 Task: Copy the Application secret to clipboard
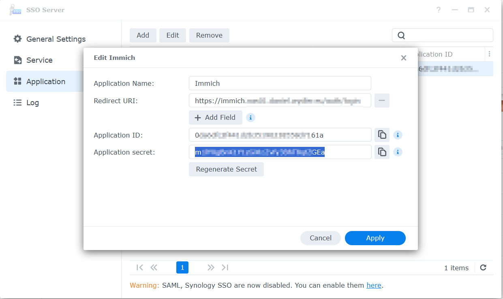click(382, 152)
